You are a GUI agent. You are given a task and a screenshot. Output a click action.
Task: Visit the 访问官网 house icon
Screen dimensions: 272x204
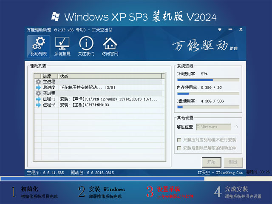click(110, 46)
